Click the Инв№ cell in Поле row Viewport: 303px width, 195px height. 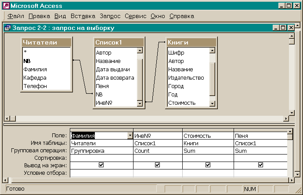click(x=158, y=136)
